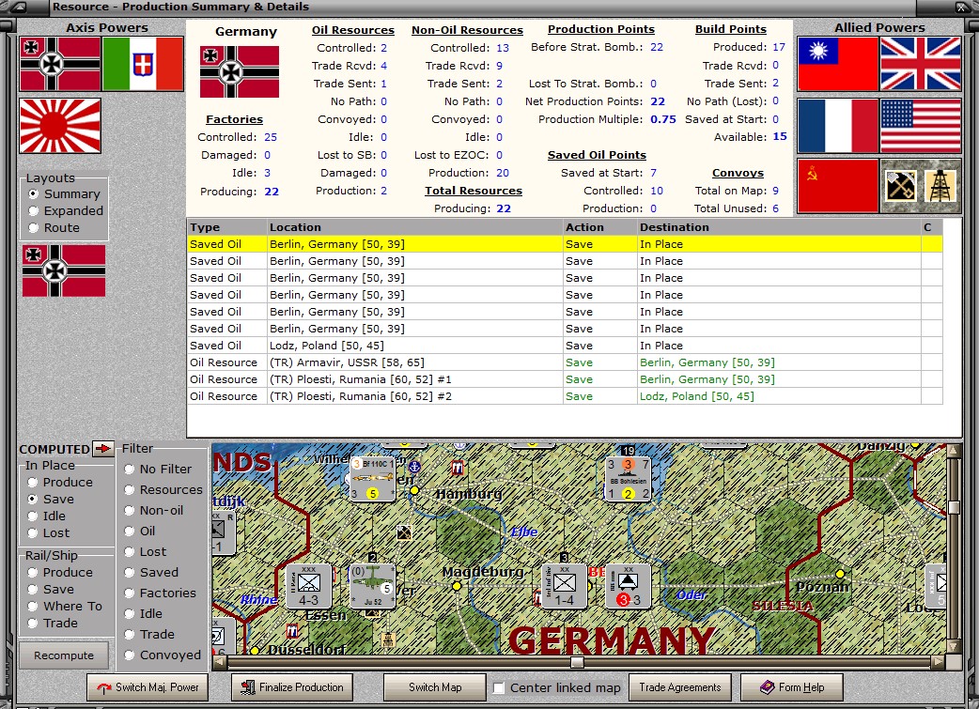979x709 pixels.
Task: Click the yellow city dot at Poznan
Action: click(x=840, y=574)
